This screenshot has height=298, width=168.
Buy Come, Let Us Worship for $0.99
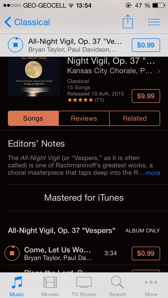[146, 253]
